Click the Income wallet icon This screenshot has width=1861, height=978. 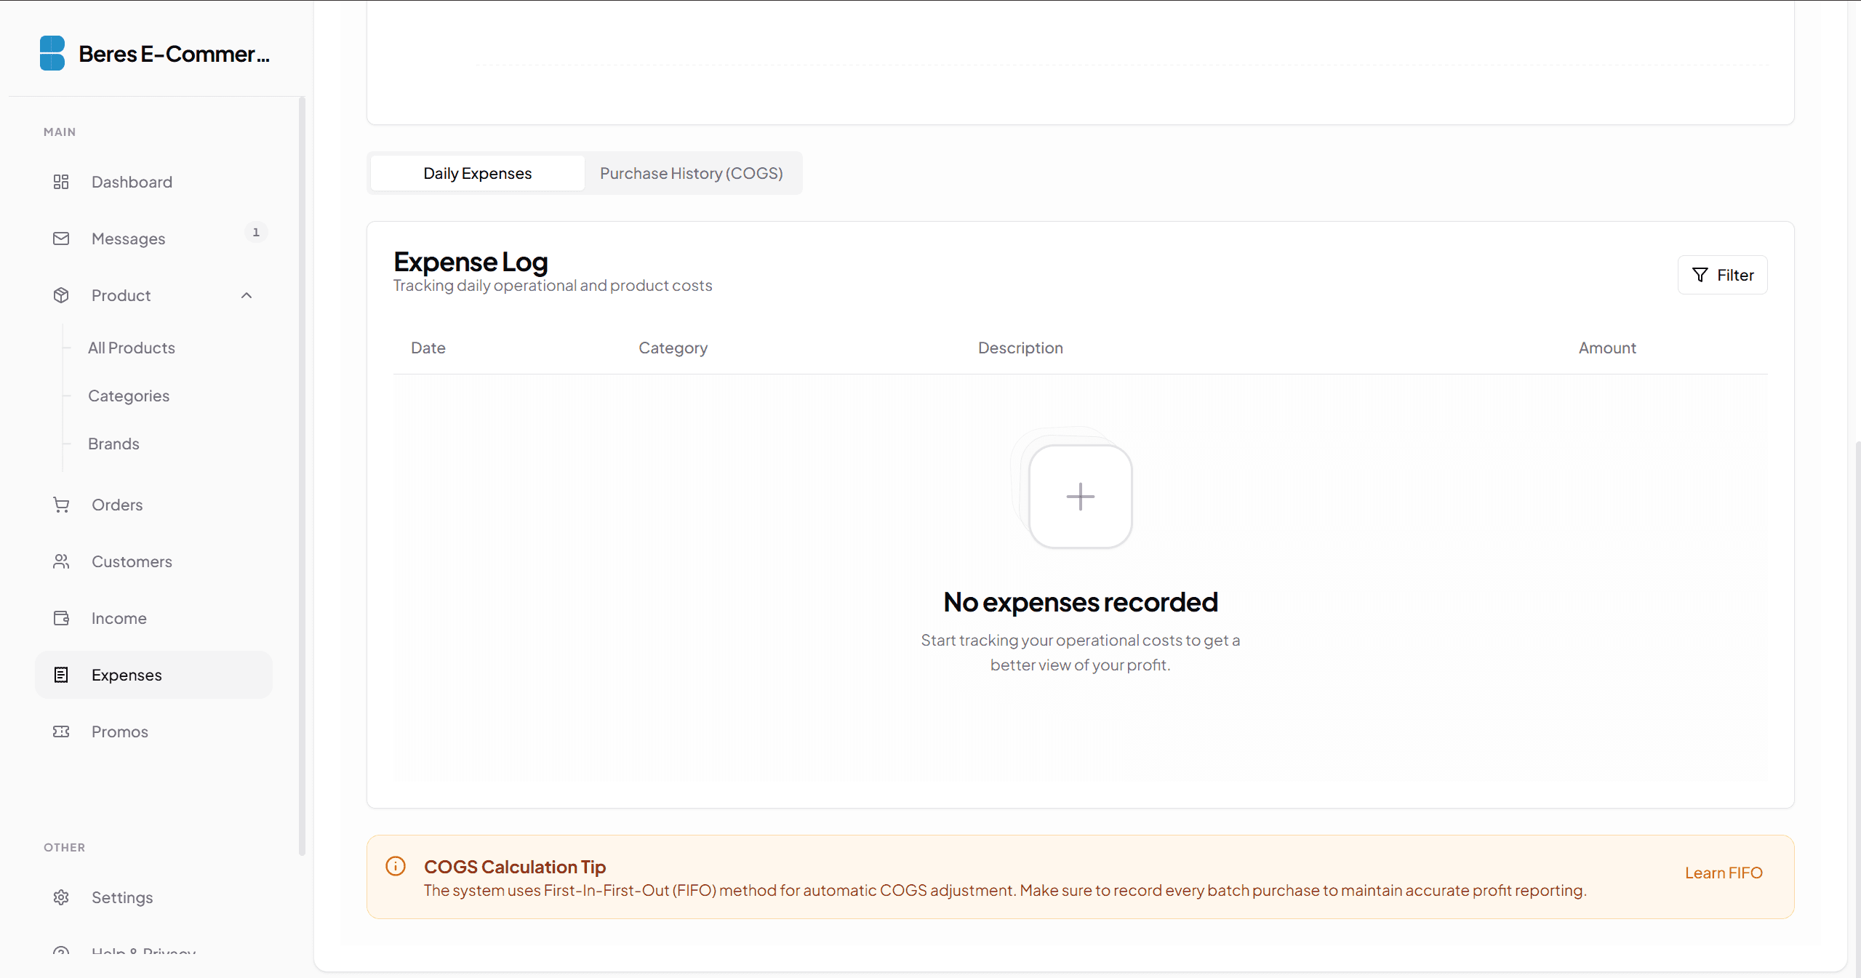click(x=61, y=618)
